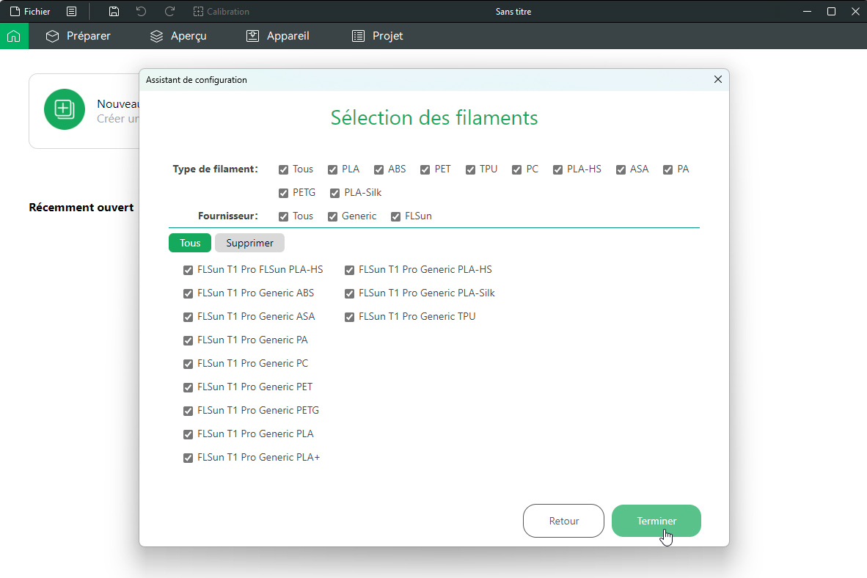Toggle FLSun T1 Pro Generic PA
The height and width of the screenshot is (578, 867).
click(x=188, y=341)
